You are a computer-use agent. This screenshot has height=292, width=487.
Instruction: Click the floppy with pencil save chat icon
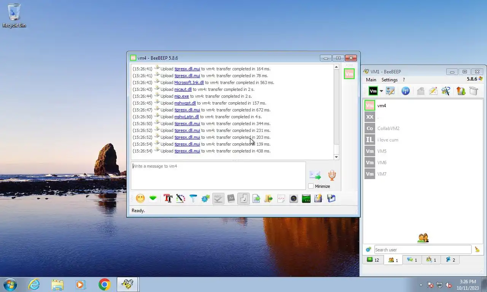click(318, 198)
